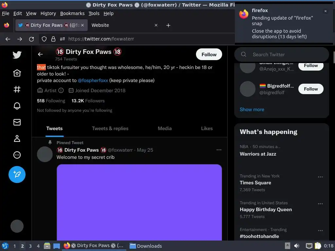Switch to workspace 3 in taskbar
335x251 pixels.
(30, 246)
